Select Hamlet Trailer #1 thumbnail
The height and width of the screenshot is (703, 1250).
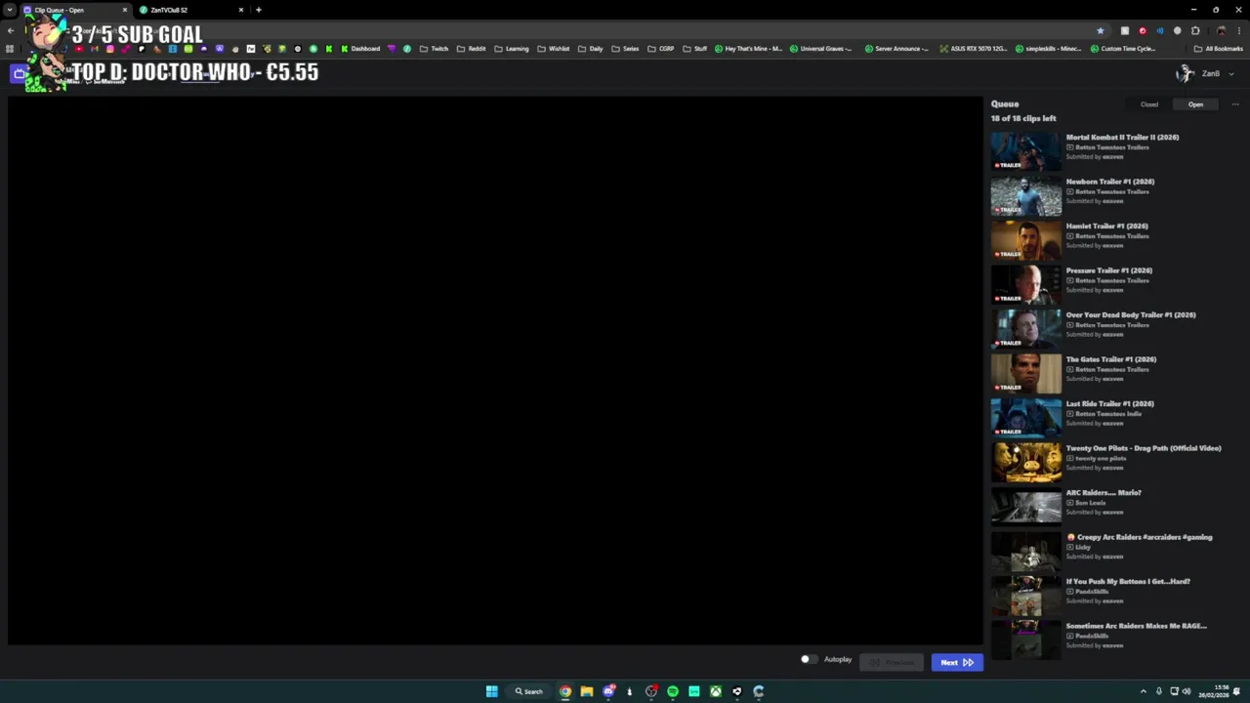pos(1025,239)
